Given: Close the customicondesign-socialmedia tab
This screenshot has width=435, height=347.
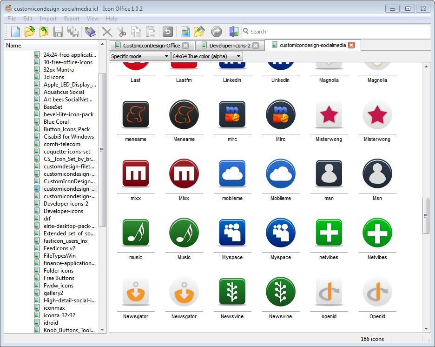Looking at the screenshot, I should pyautogui.click(x=351, y=45).
